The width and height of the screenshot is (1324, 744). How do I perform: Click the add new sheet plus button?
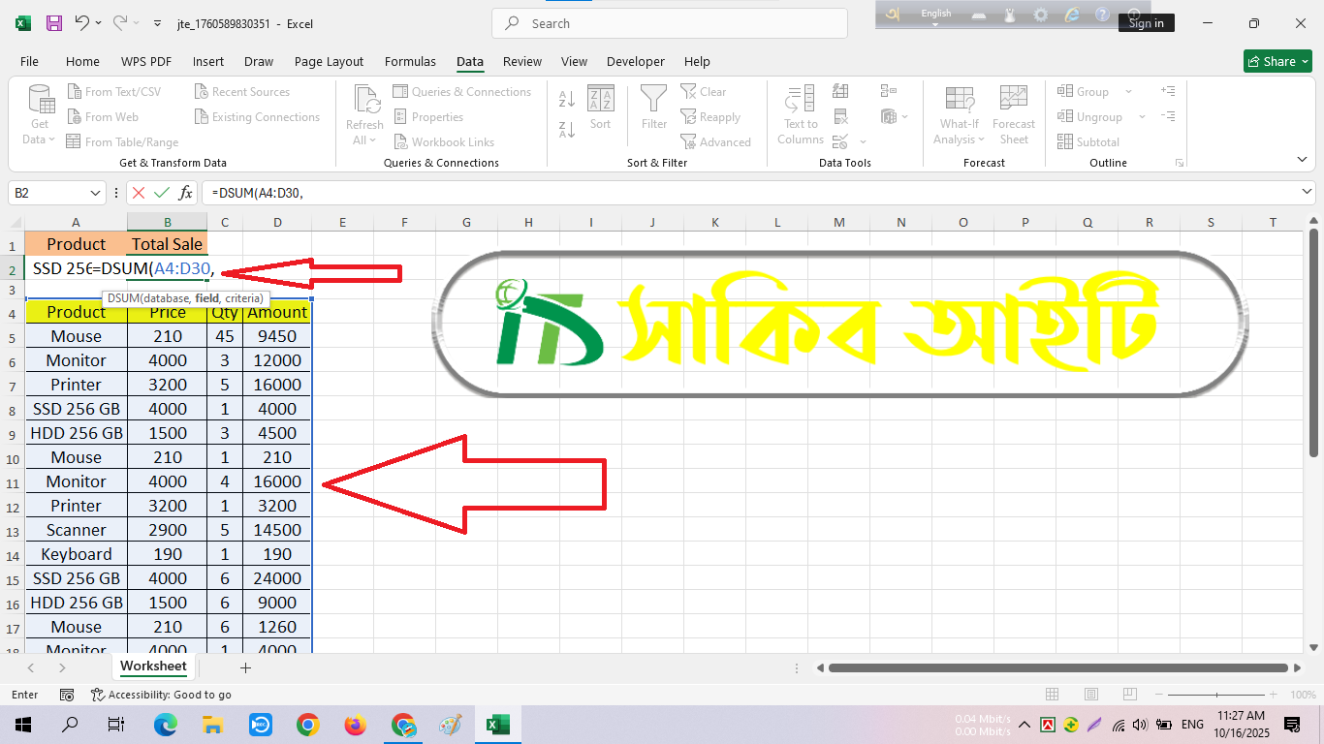[245, 667]
